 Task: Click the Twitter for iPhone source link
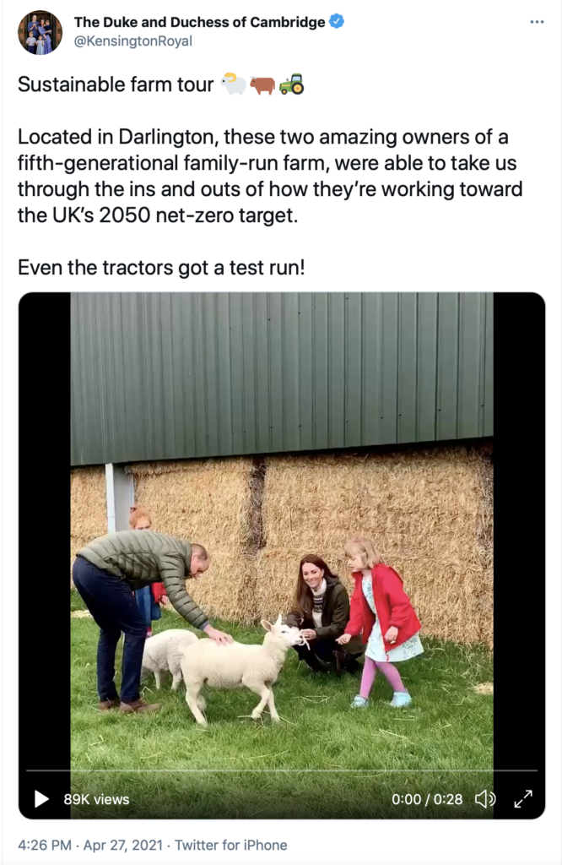point(231,845)
